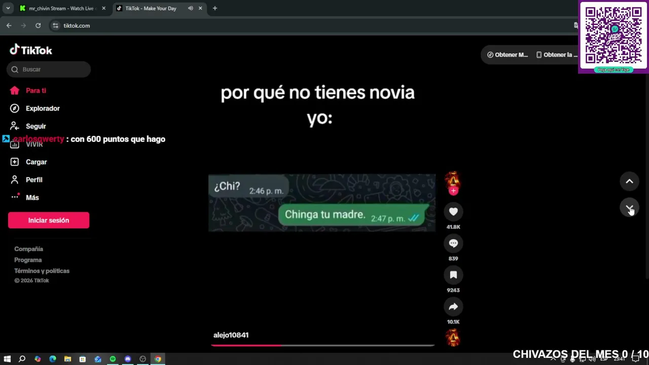649x365 pixels.
Task: Open comments via the speech bubble icon
Action: (453, 243)
